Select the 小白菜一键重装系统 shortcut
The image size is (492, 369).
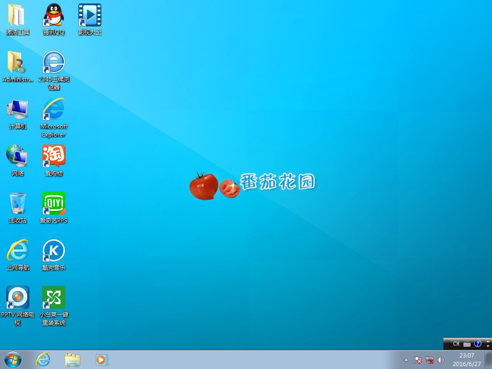click(x=53, y=298)
